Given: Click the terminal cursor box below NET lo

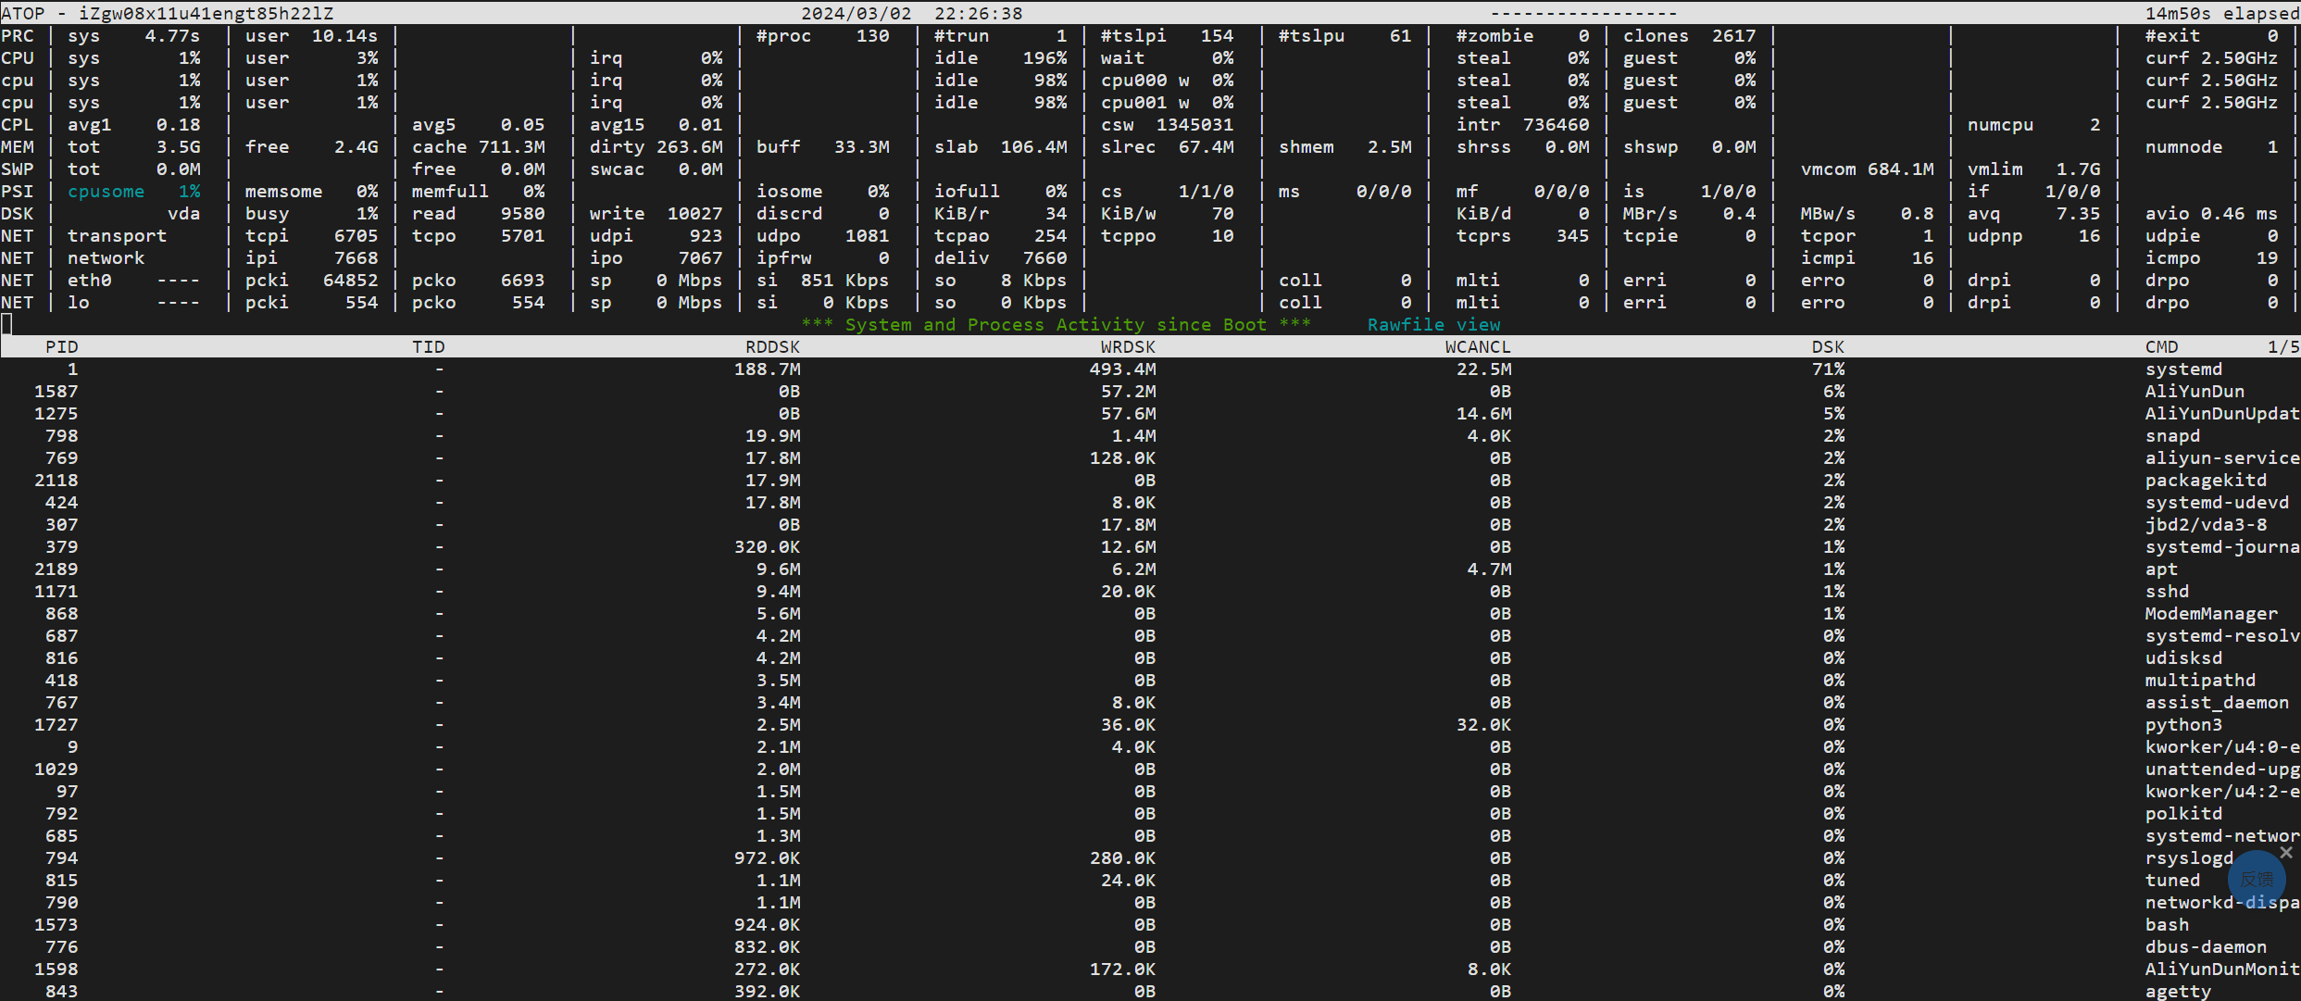Looking at the screenshot, I should point(6,323).
